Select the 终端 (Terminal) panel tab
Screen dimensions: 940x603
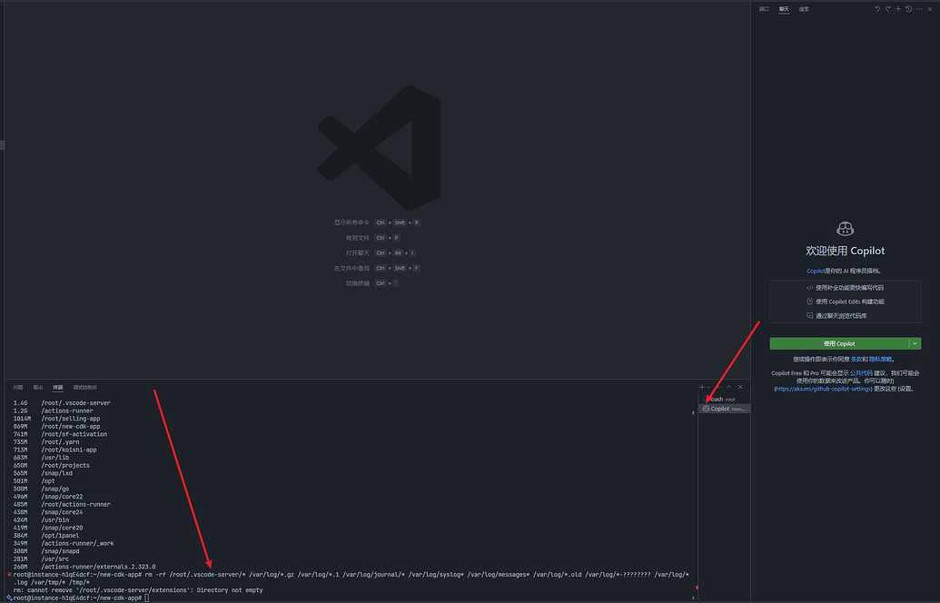tap(57, 387)
